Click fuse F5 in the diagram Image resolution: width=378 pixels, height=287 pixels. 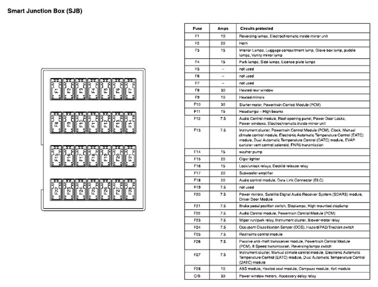(x=105, y=89)
